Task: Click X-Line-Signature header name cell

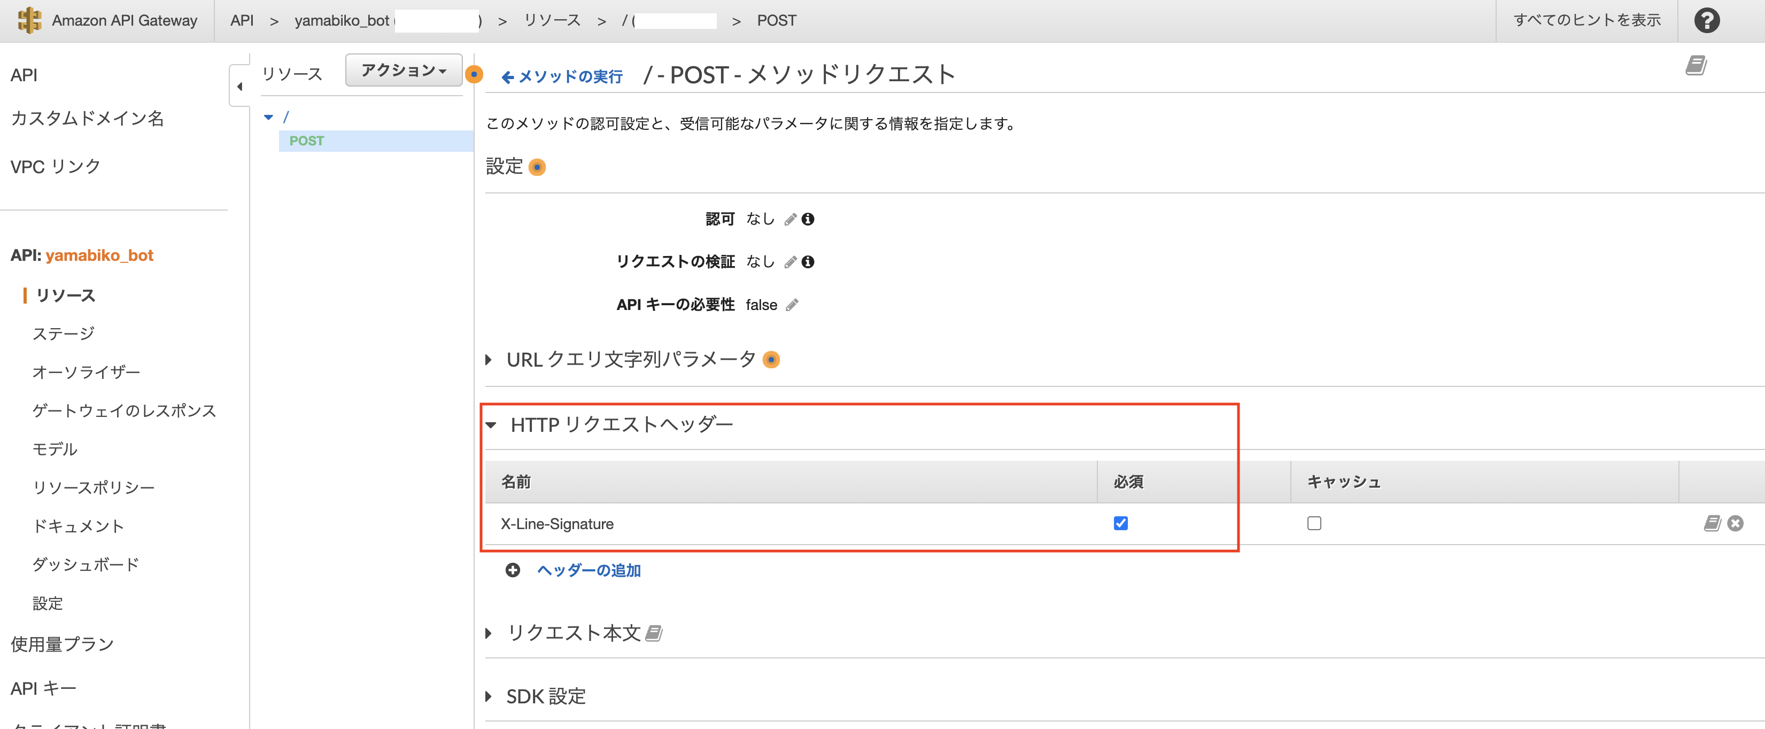Action: [x=557, y=524]
